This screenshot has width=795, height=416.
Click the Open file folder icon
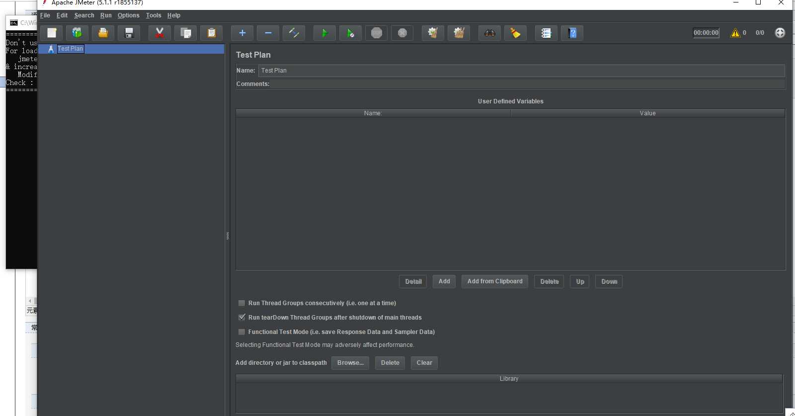[x=103, y=33]
